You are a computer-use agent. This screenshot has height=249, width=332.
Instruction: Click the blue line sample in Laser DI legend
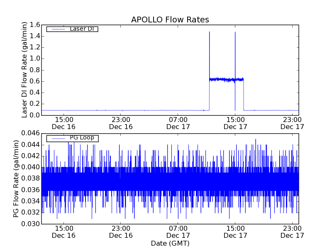[x=57, y=29]
